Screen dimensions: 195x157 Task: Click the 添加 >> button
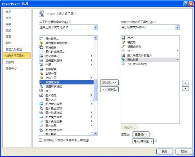click(109, 83)
